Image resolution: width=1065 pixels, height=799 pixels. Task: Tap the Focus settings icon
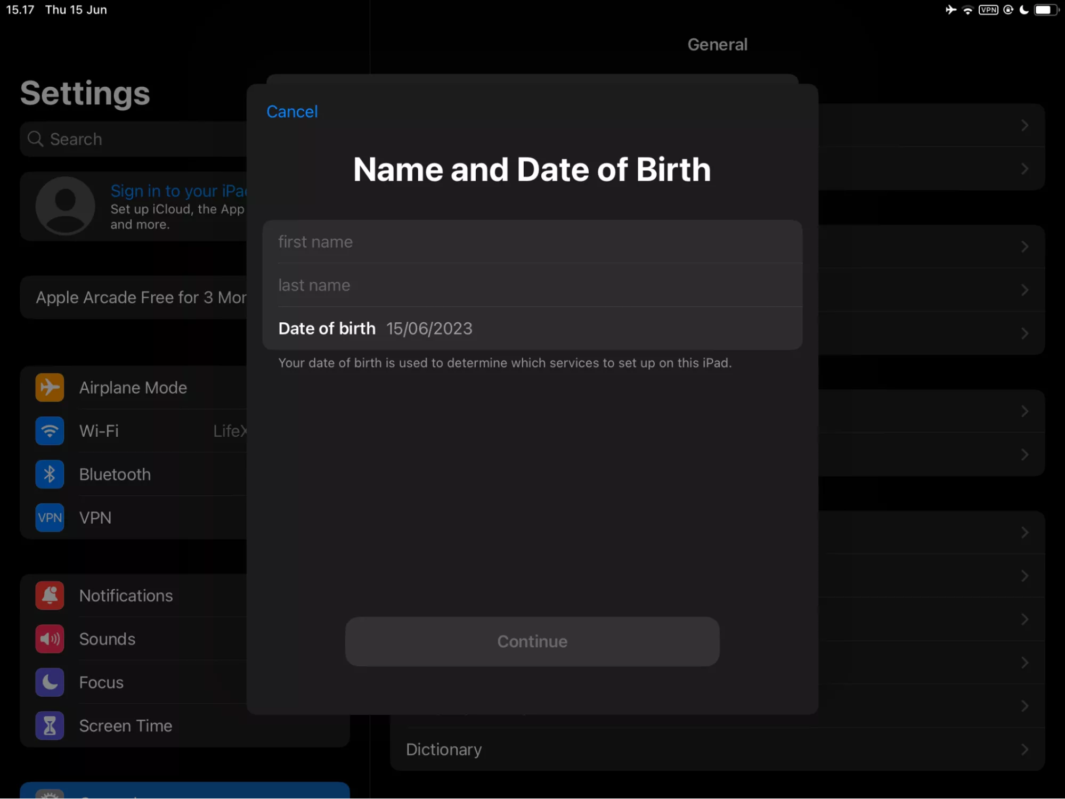pos(50,682)
